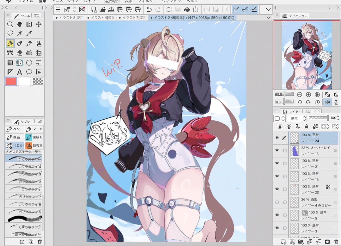Toggle the Lock Layer icon

[306, 126]
